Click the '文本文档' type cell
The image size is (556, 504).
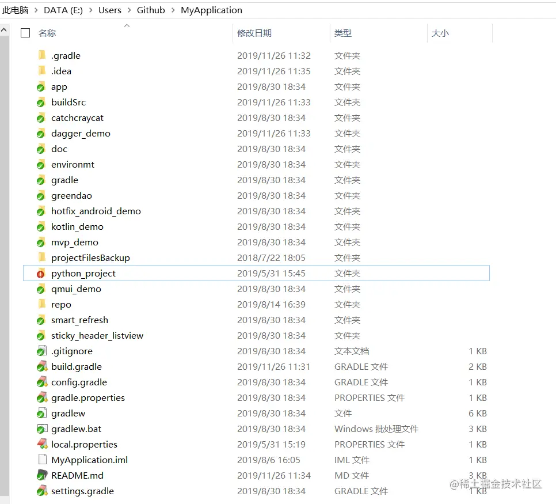click(352, 351)
